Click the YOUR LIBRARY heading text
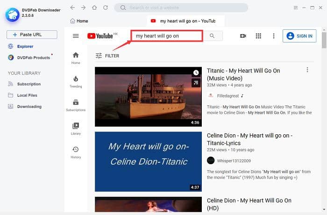The image size is (327, 215). pos(24,73)
